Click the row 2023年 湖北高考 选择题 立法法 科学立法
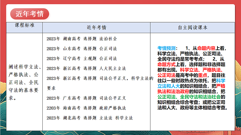 [89, 118]
